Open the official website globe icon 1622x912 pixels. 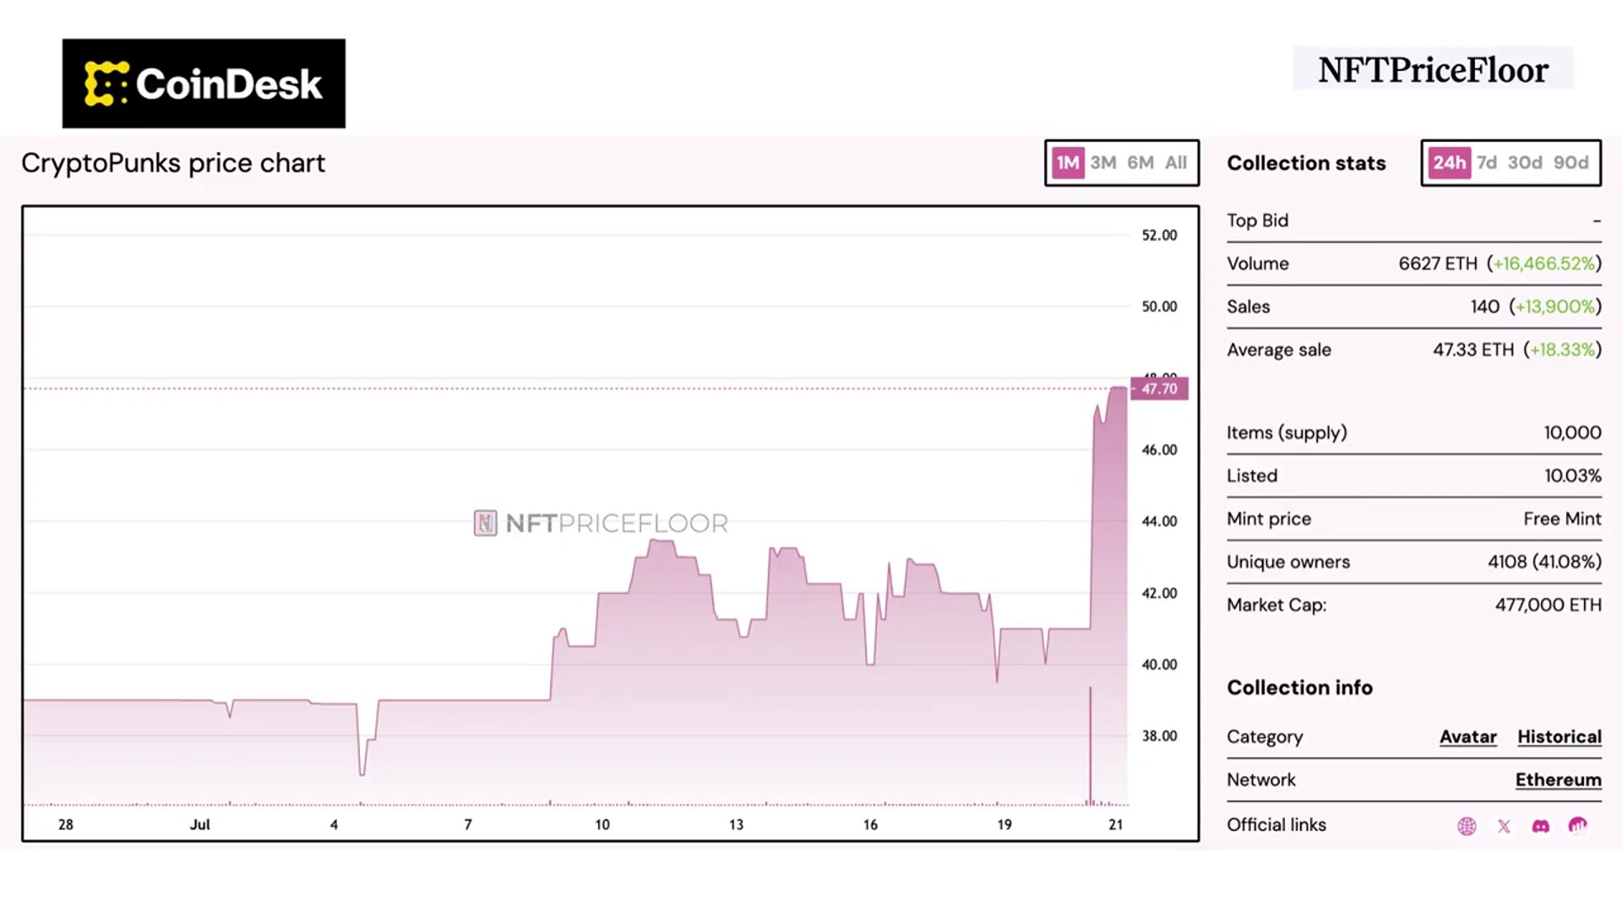(x=1467, y=826)
